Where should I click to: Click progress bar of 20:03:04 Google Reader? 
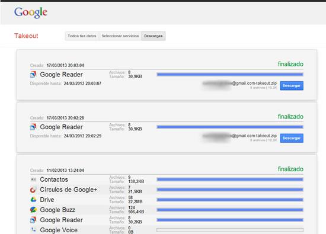(230, 75)
